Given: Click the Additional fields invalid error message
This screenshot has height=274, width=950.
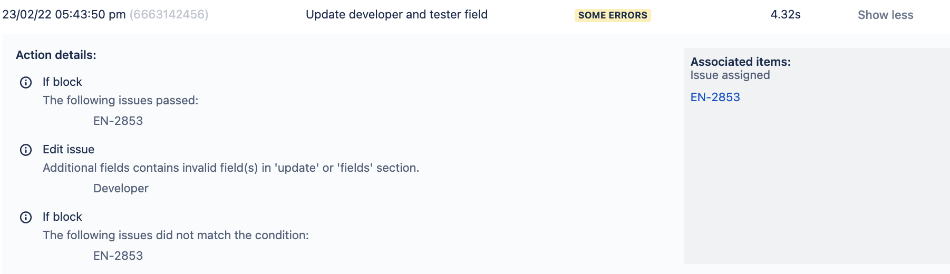Looking at the screenshot, I should click(231, 168).
